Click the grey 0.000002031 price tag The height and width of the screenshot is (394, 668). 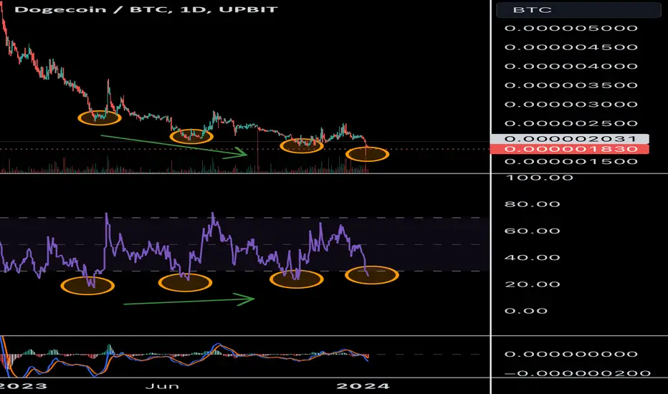tap(570, 139)
